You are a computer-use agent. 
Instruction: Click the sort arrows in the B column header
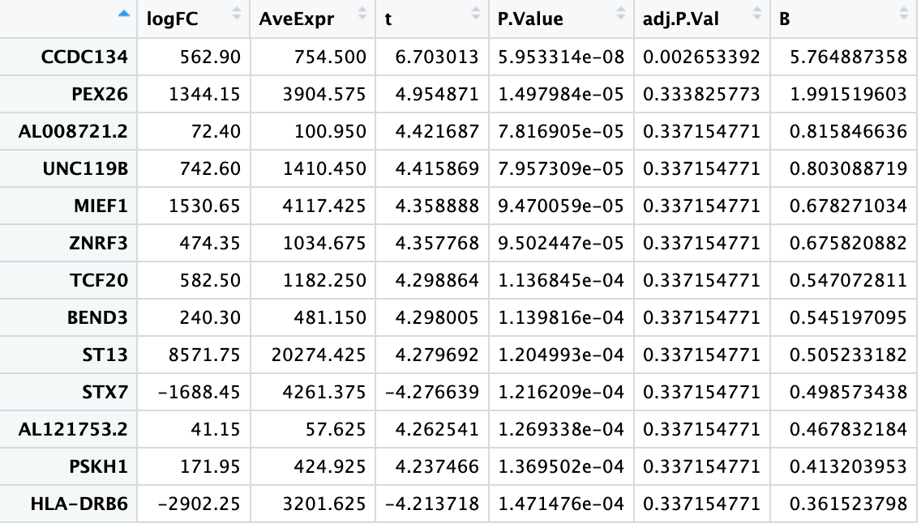[903, 14]
